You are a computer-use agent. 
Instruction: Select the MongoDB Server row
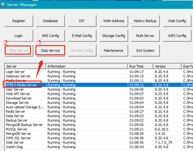click(99, 134)
